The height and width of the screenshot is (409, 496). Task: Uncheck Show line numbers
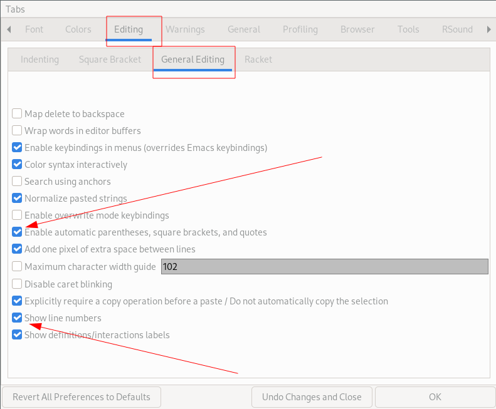point(17,318)
